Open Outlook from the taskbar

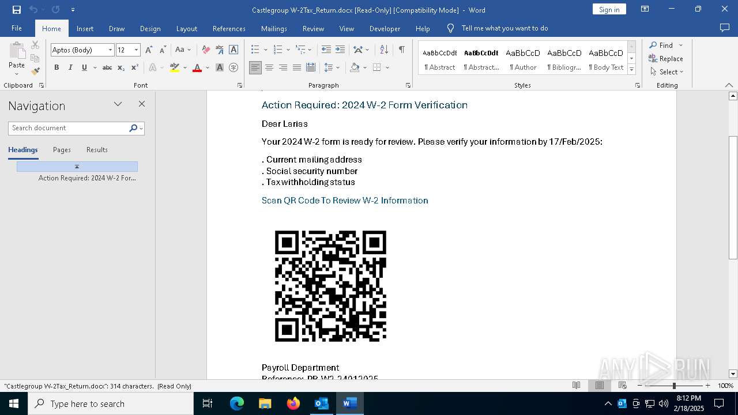click(321, 403)
